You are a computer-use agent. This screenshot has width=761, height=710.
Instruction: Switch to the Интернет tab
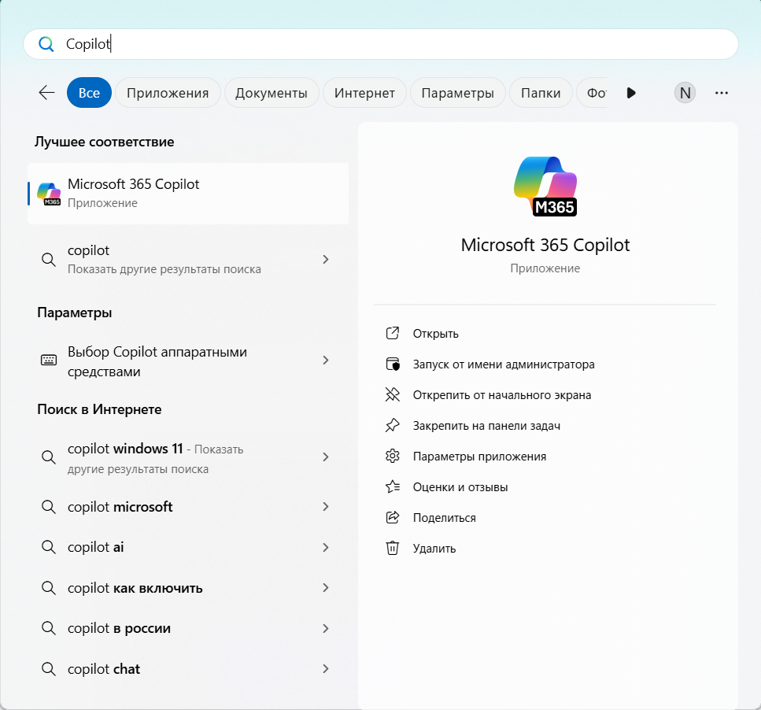point(364,93)
